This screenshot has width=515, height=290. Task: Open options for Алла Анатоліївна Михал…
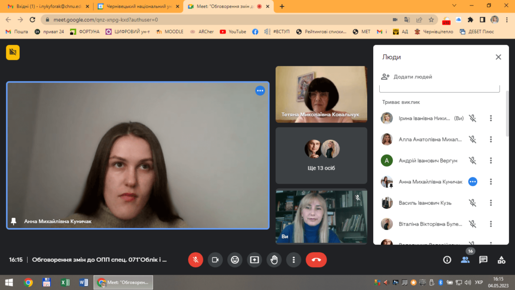[491, 139]
